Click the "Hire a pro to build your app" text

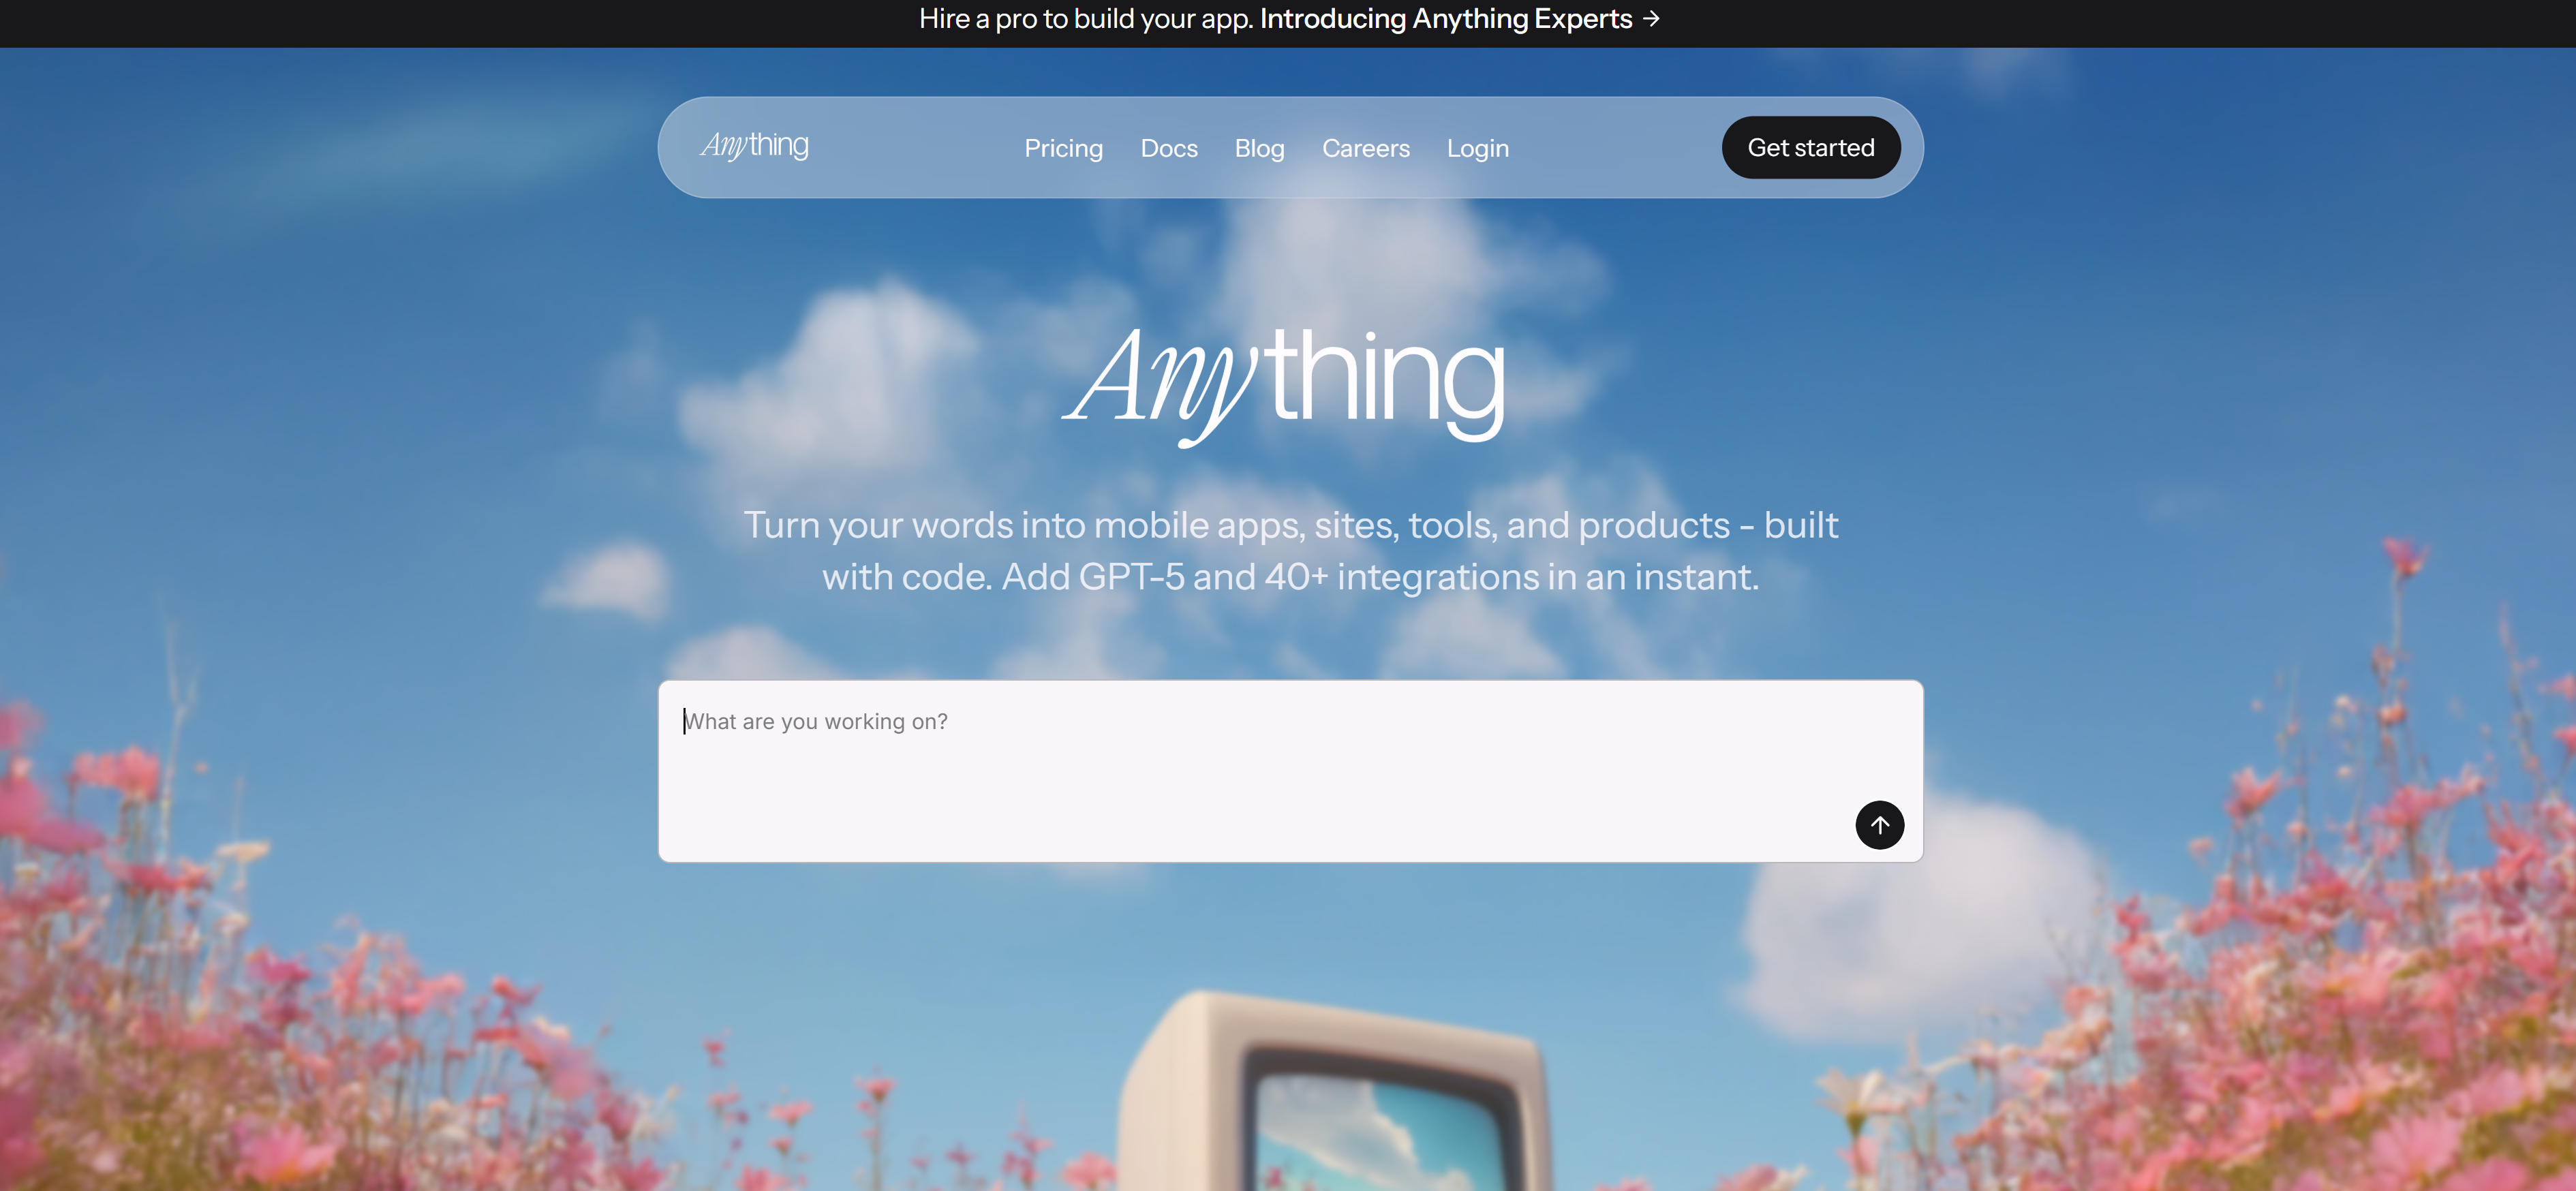(x=1086, y=19)
